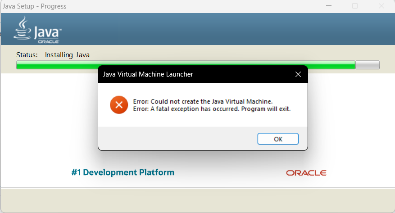
Task: Close the Java Setup window
Action: (x=381, y=6)
